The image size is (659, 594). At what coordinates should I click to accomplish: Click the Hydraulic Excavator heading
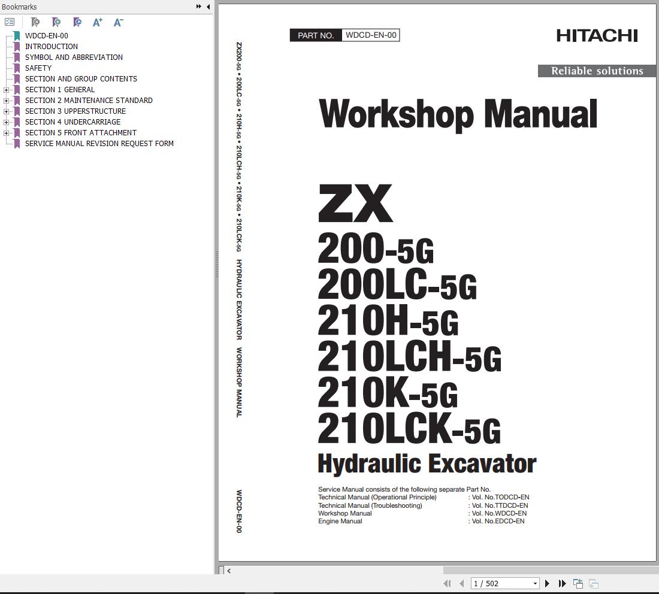[427, 464]
